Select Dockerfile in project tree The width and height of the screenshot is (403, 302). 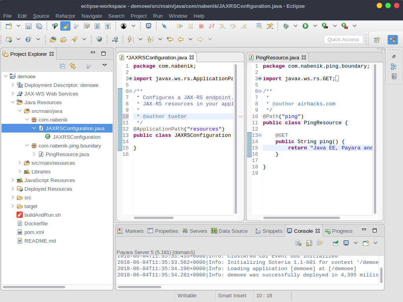pos(36,223)
